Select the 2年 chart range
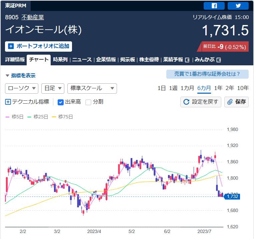 tap(230, 88)
